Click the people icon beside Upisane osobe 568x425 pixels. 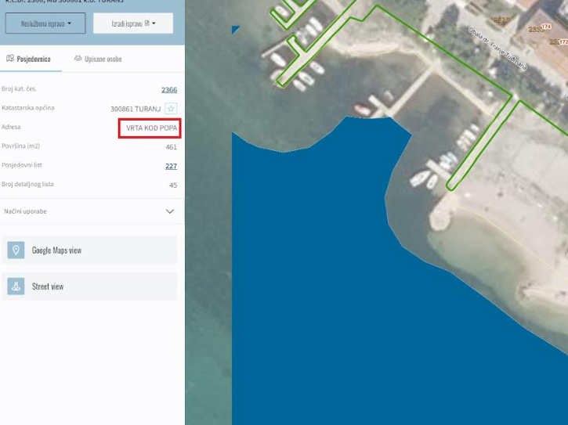[78, 59]
